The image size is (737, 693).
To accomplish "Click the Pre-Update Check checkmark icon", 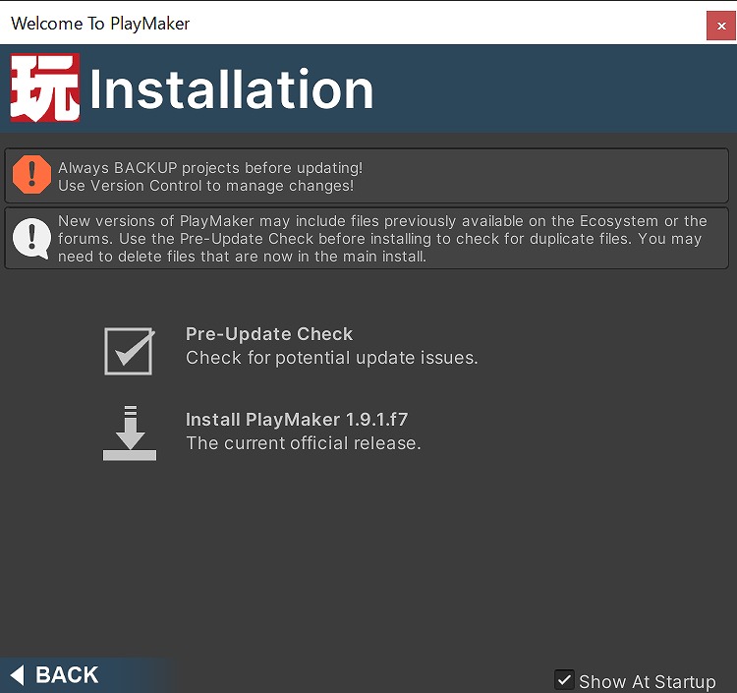I will 129,351.
